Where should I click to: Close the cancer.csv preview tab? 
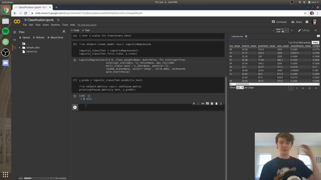246,36
